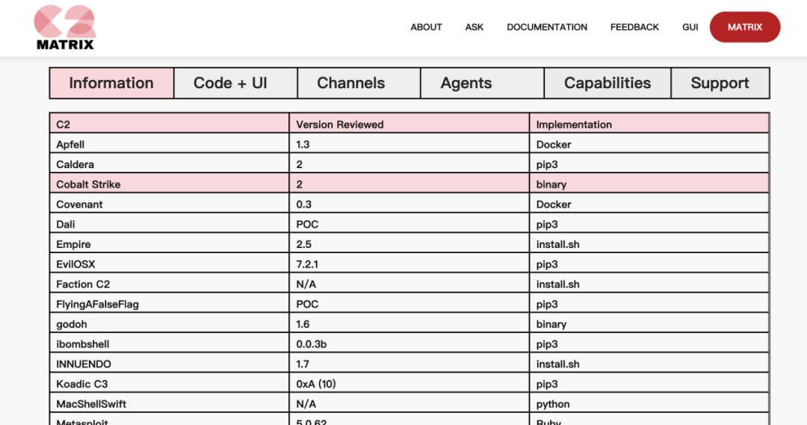Screen dimensions: 807x425
Task: Select the INNUENDO cell
Action: point(170,364)
